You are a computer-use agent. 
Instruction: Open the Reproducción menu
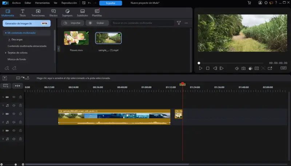(69, 3)
